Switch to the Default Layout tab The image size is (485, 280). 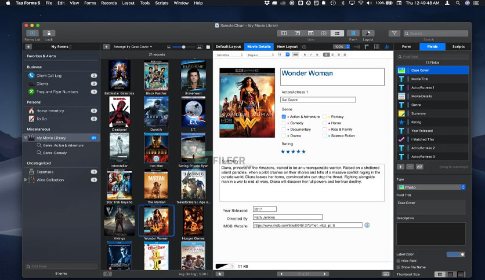(228, 46)
